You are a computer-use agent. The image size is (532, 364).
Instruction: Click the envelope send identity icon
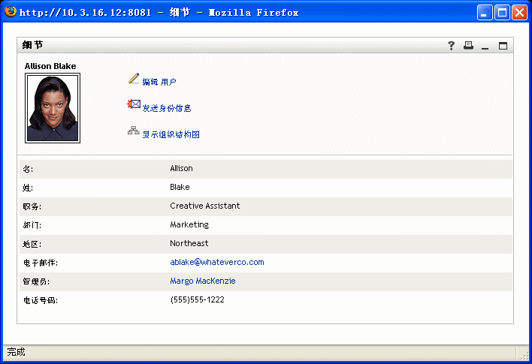[134, 104]
